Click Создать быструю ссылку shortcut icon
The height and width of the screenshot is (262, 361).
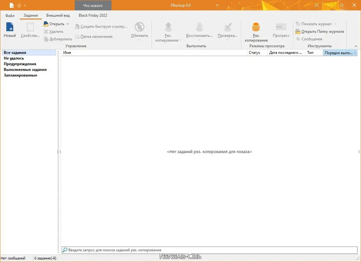point(77,26)
